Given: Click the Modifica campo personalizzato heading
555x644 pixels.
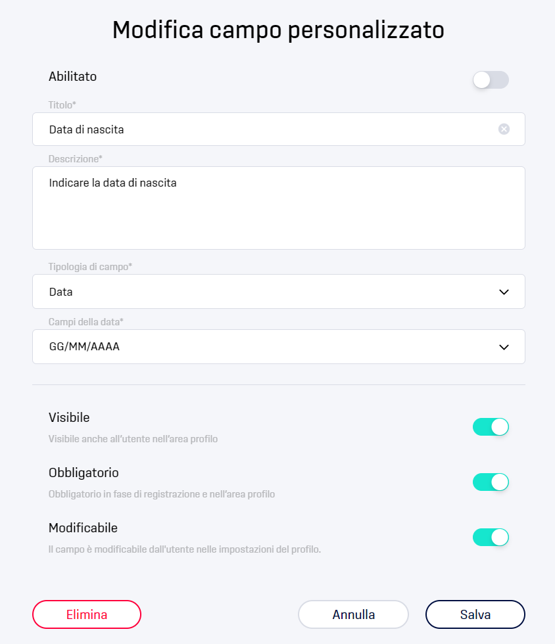Looking at the screenshot, I should coord(278,30).
